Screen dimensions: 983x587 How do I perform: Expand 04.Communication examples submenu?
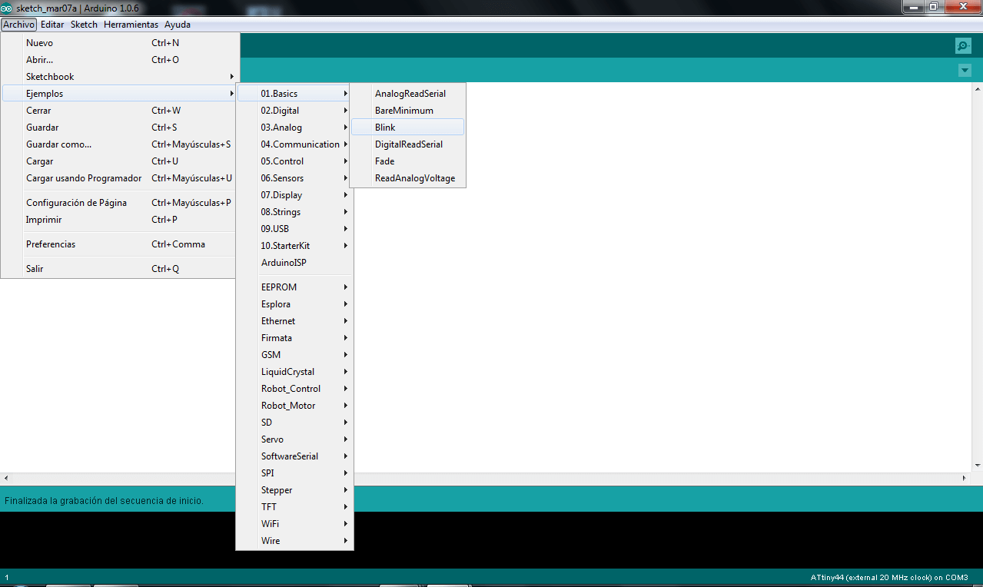(x=294, y=144)
